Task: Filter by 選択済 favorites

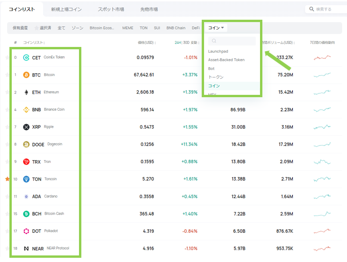Action: point(43,28)
